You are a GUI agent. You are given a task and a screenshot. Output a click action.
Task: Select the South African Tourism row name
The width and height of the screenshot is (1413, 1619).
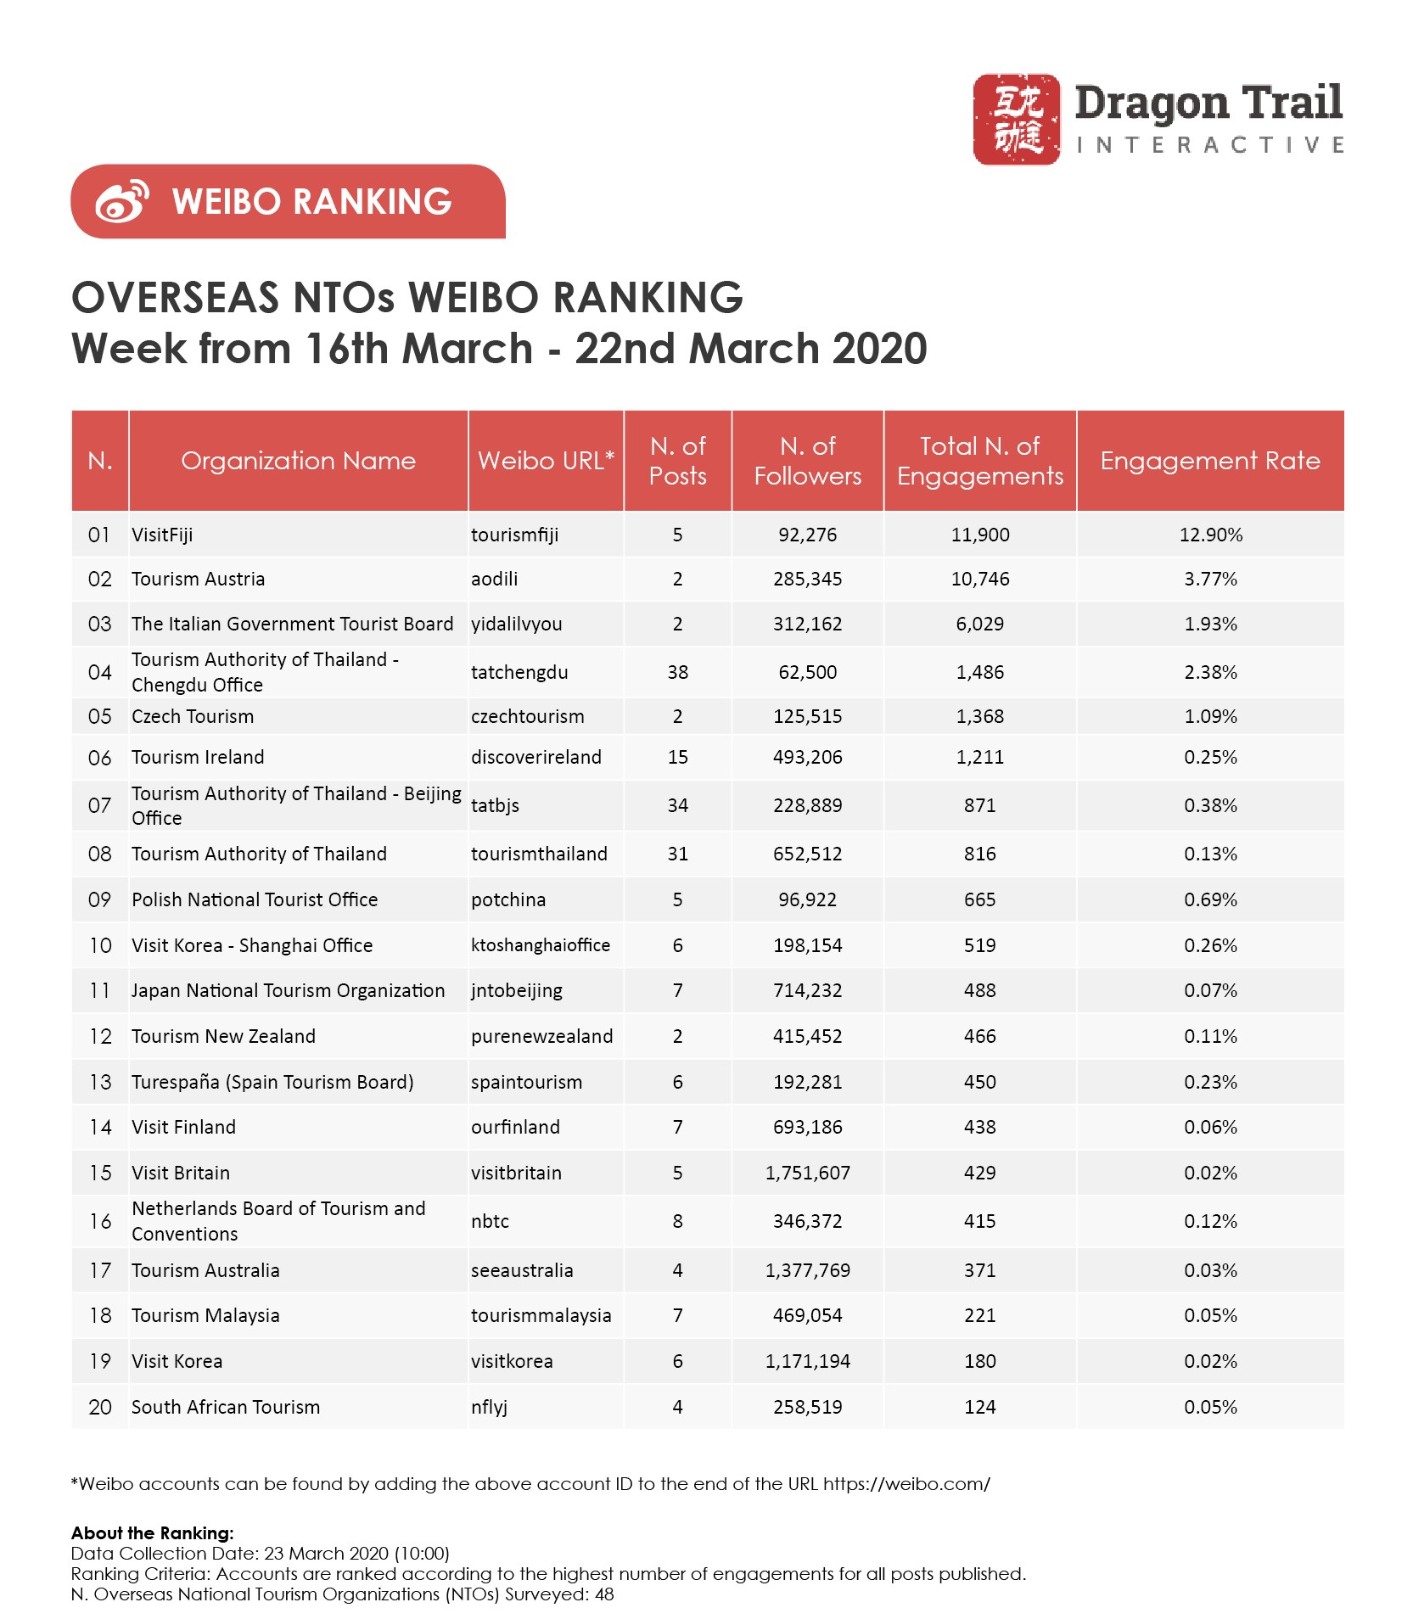pyautogui.click(x=226, y=1407)
